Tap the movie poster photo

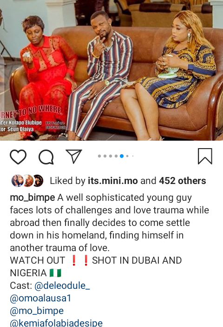coord(111,70)
